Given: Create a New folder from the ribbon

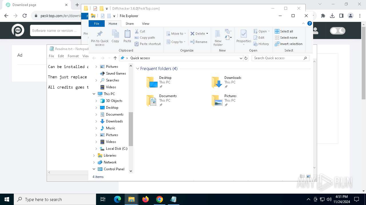Looking at the screenshot, I should point(218,38).
